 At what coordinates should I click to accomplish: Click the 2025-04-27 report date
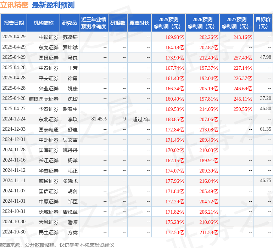coord(14,109)
